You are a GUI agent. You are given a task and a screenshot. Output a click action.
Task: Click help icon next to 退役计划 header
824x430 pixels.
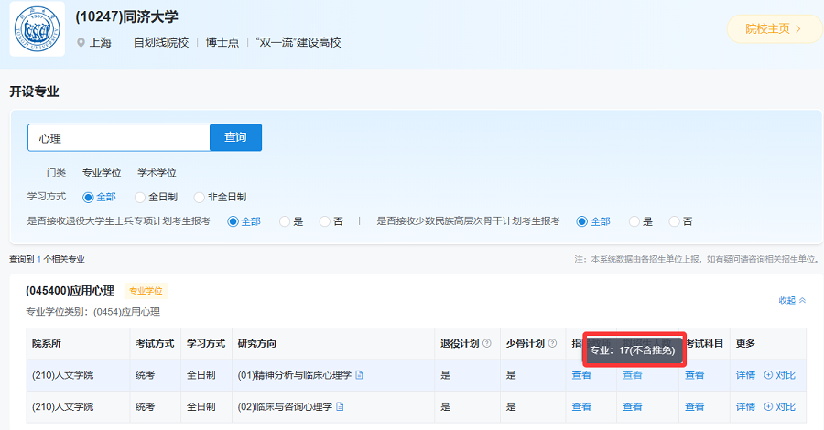487,344
